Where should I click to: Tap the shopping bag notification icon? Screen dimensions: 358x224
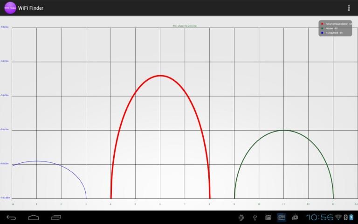(295, 217)
